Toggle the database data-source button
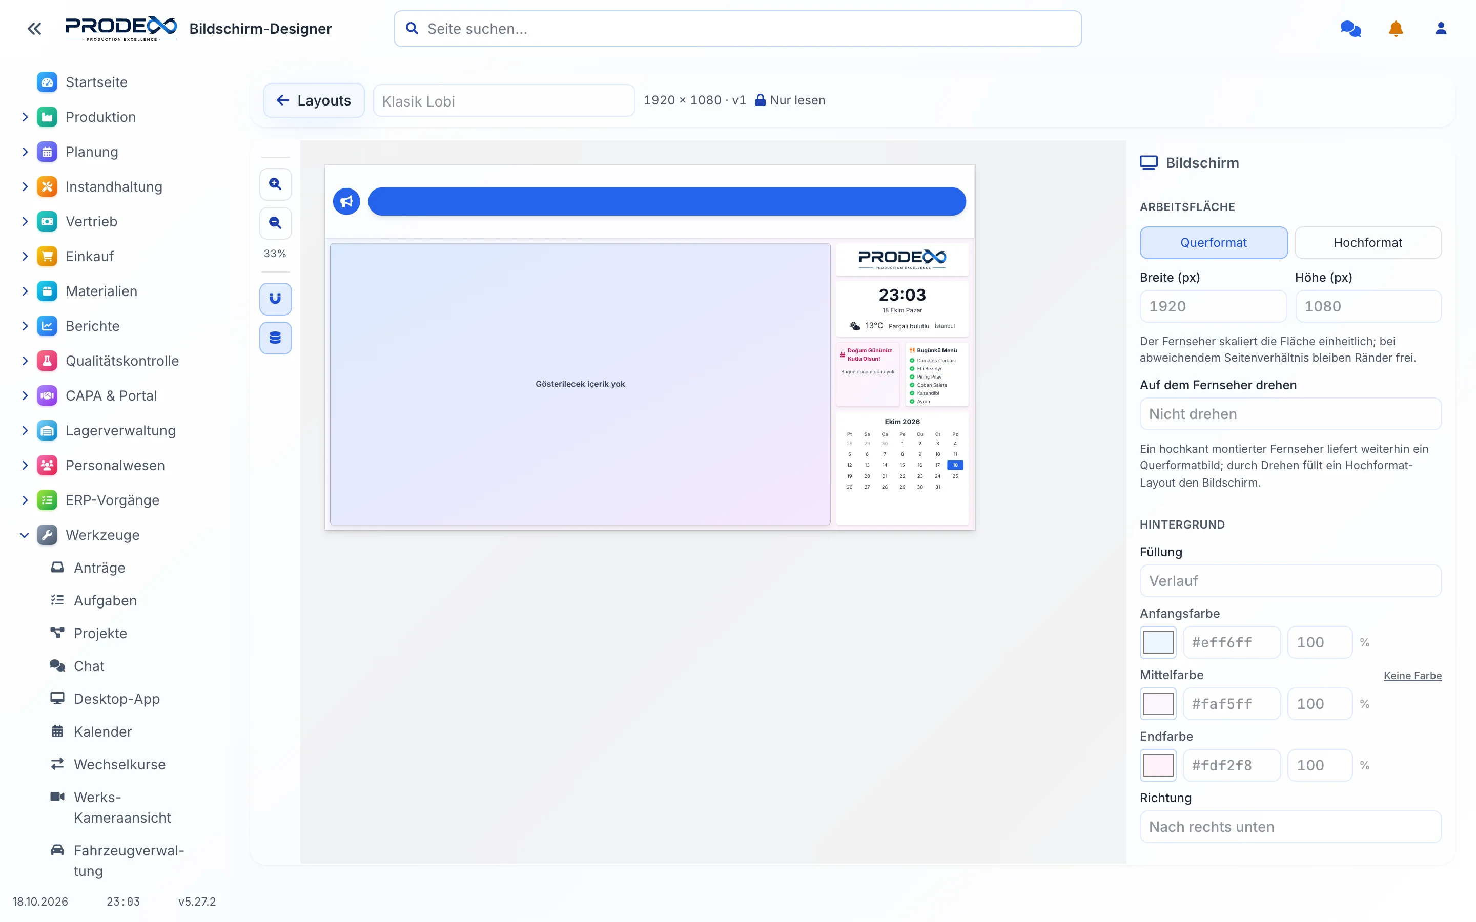Screen dimensions: 1476x922 (x=275, y=338)
